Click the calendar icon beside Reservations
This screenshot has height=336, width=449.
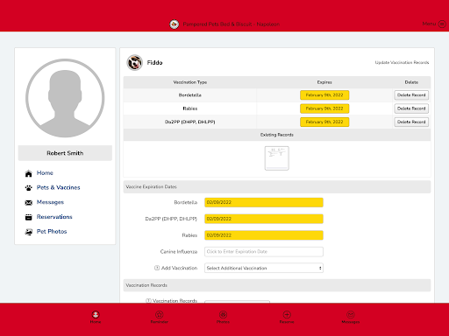[28, 217]
